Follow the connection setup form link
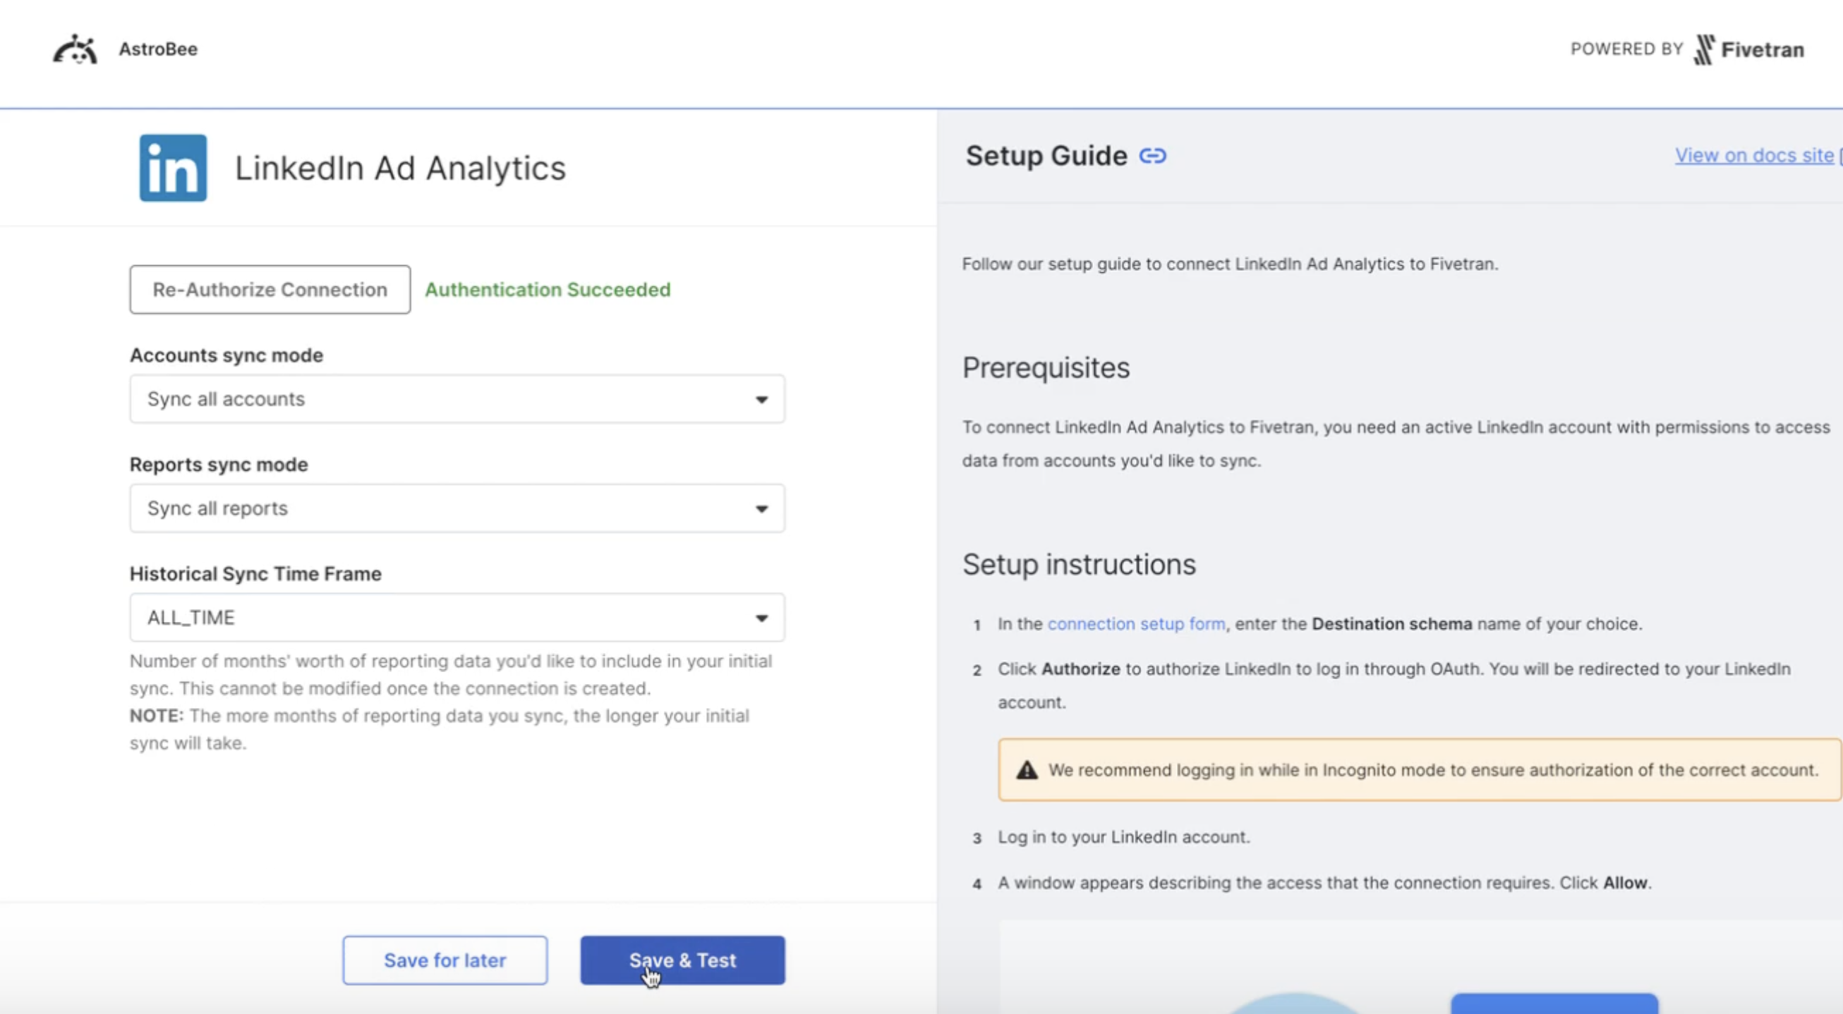Screen dimensions: 1843x1014 (1135, 623)
